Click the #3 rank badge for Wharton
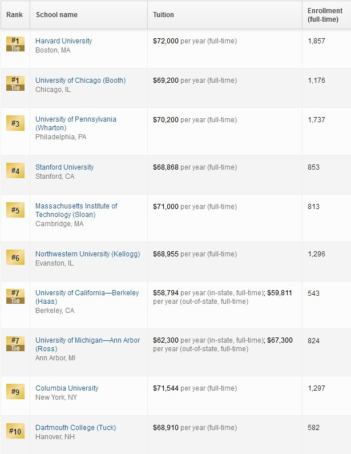351x454 pixels. [x=15, y=123]
